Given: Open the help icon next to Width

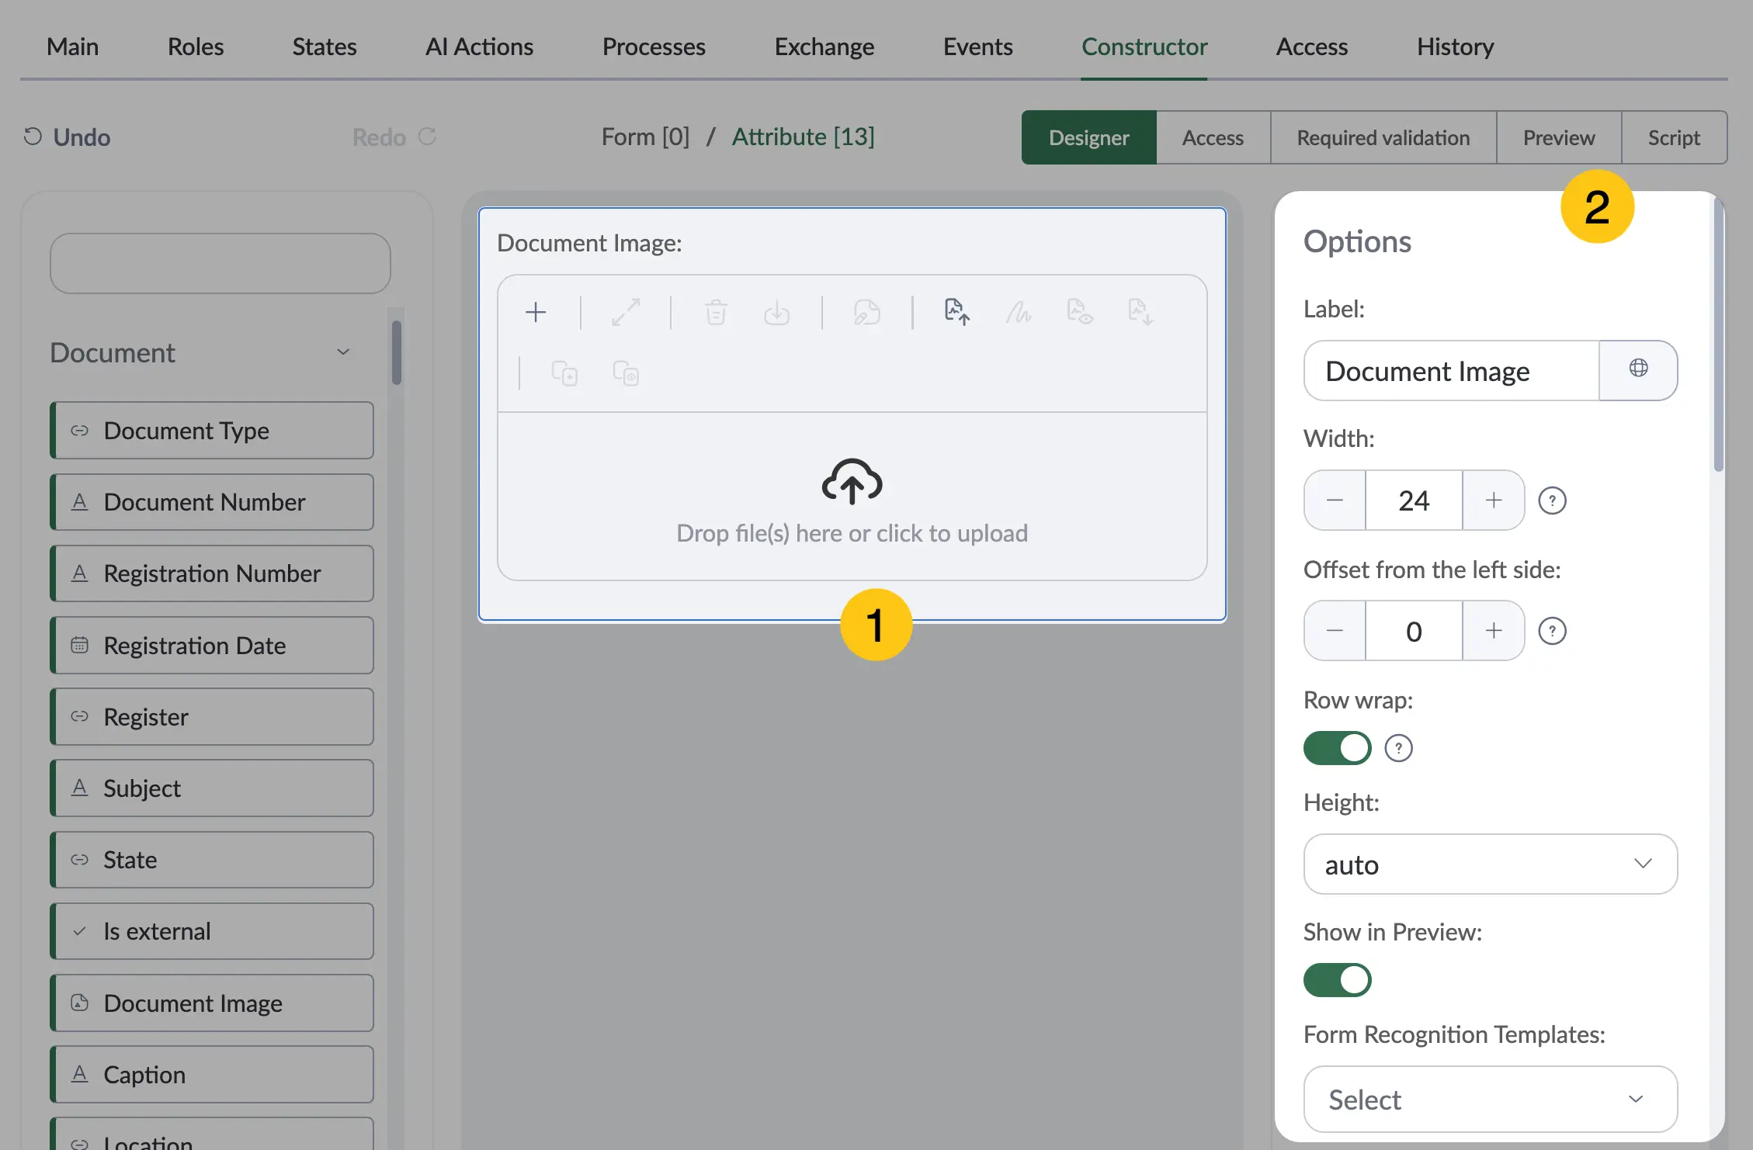Looking at the screenshot, I should (1553, 501).
